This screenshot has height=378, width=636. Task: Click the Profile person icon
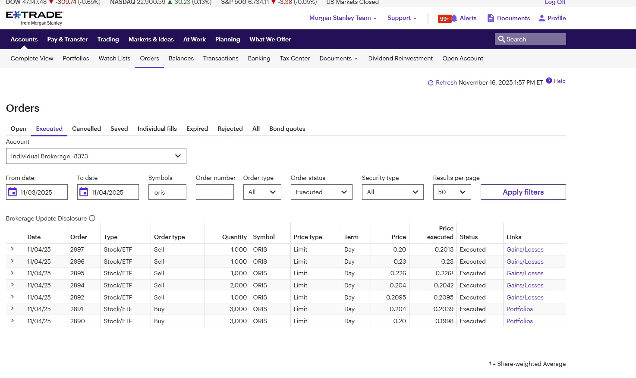pyautogui.click(x=542, y=18)
